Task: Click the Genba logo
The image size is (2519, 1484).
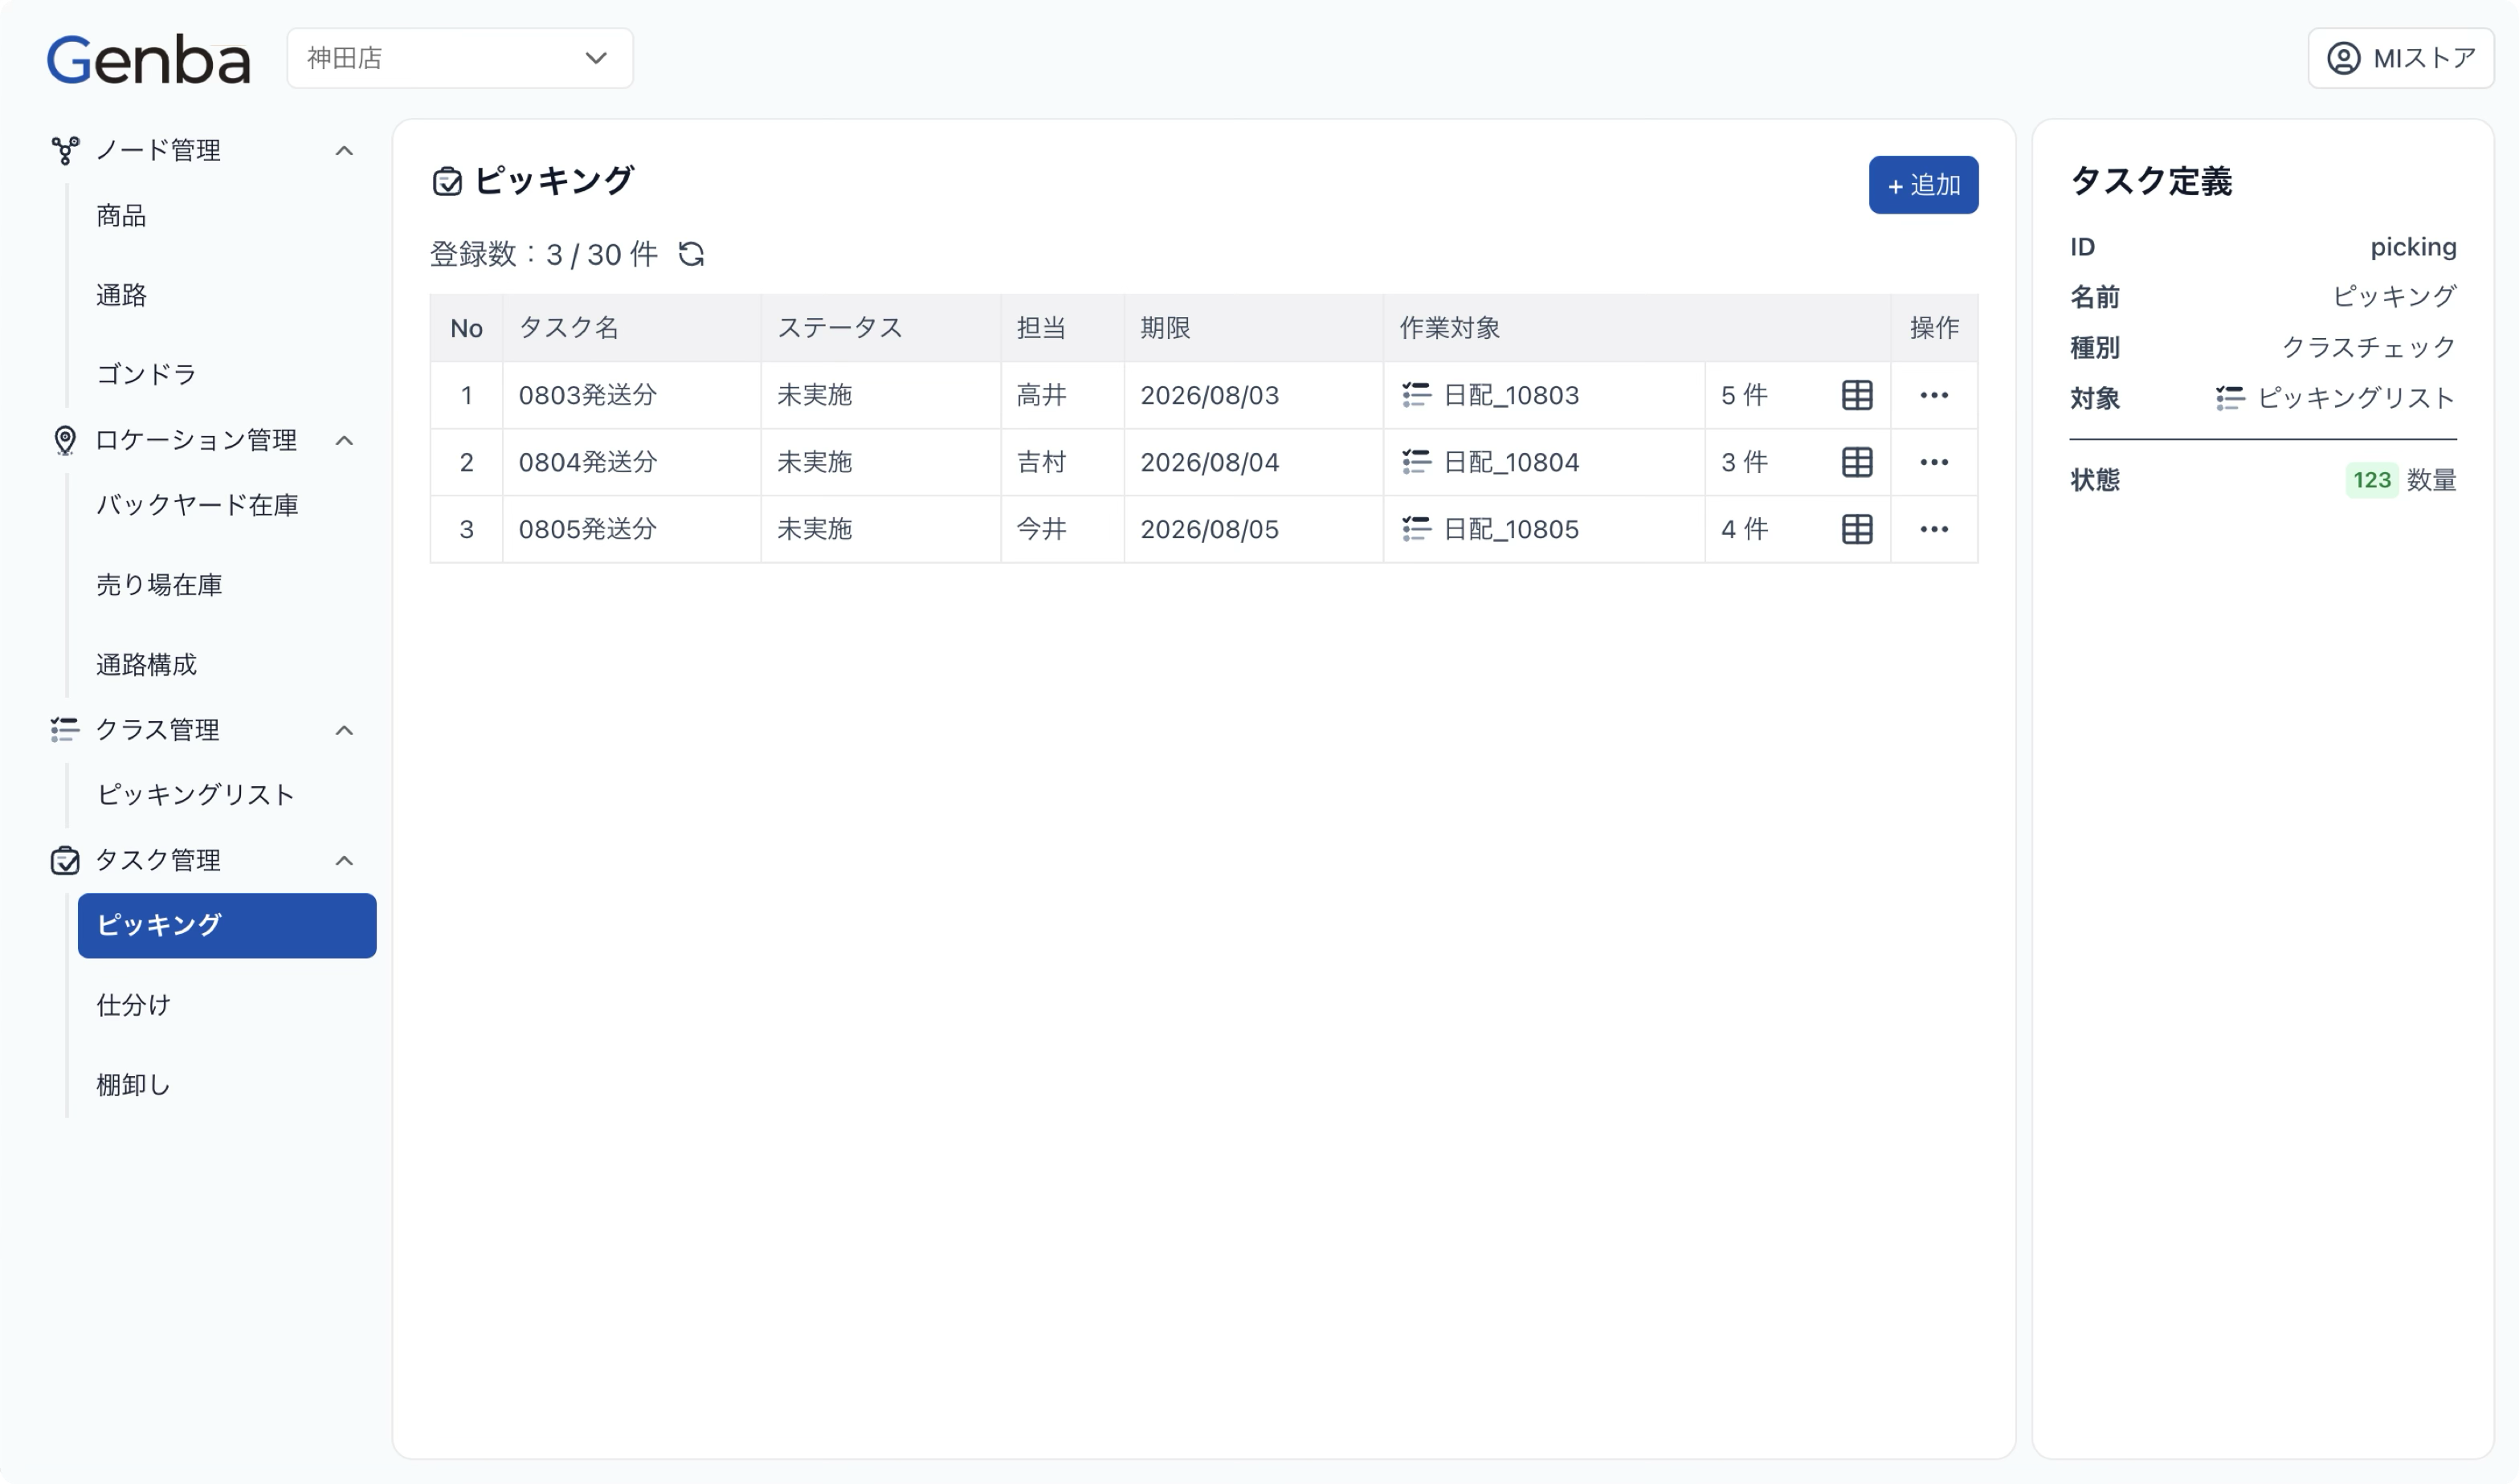Action: pyautogui.click(x=148, y=59)
